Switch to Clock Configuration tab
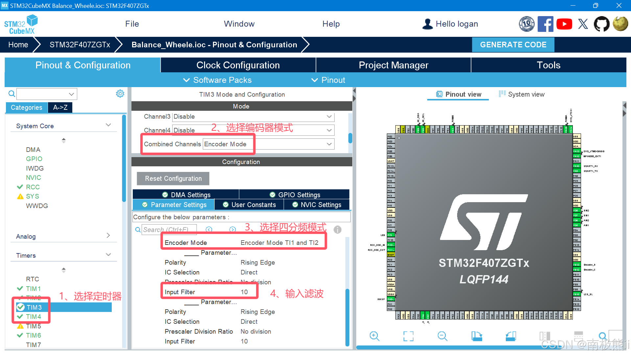 (238, 65)
